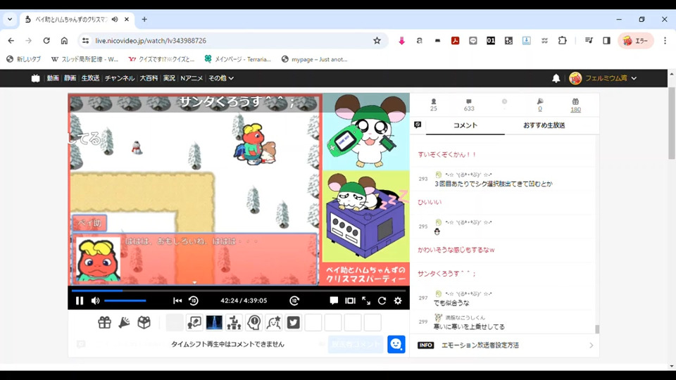
Task: Toggle the browser side panel
Action: click(x=606, y=41)
